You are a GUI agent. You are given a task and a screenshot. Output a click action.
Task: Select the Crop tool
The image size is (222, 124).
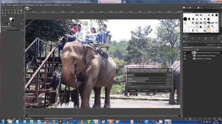click(x=15, y=10)
